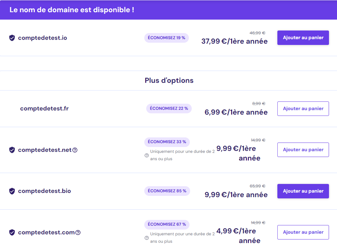This screenshot has width=337, height=252.
Task: Click Ajouter au panier for comptedetest.bio
Action: coord(303,191)
